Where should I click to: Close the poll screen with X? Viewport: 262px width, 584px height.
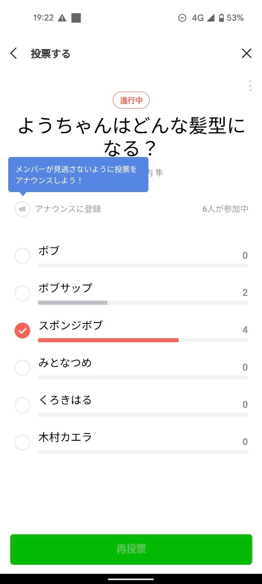[x=247, y=54]
